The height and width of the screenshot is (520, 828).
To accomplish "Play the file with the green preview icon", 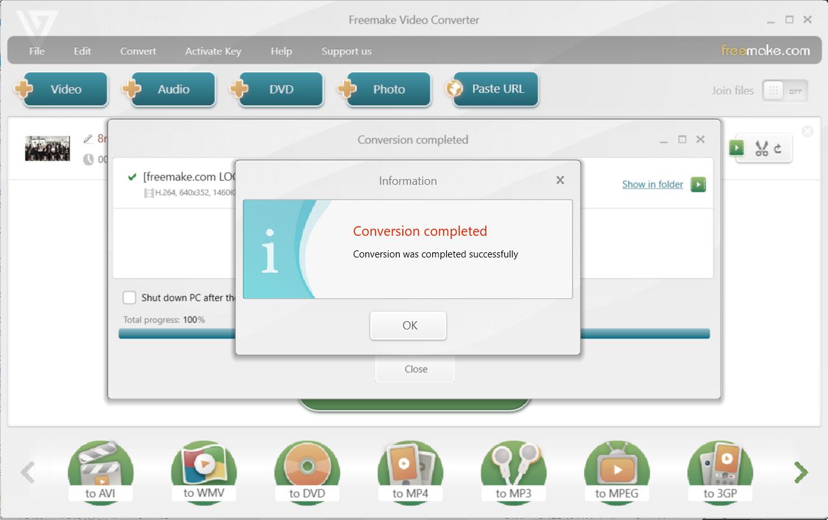I will tap(736, 148).
